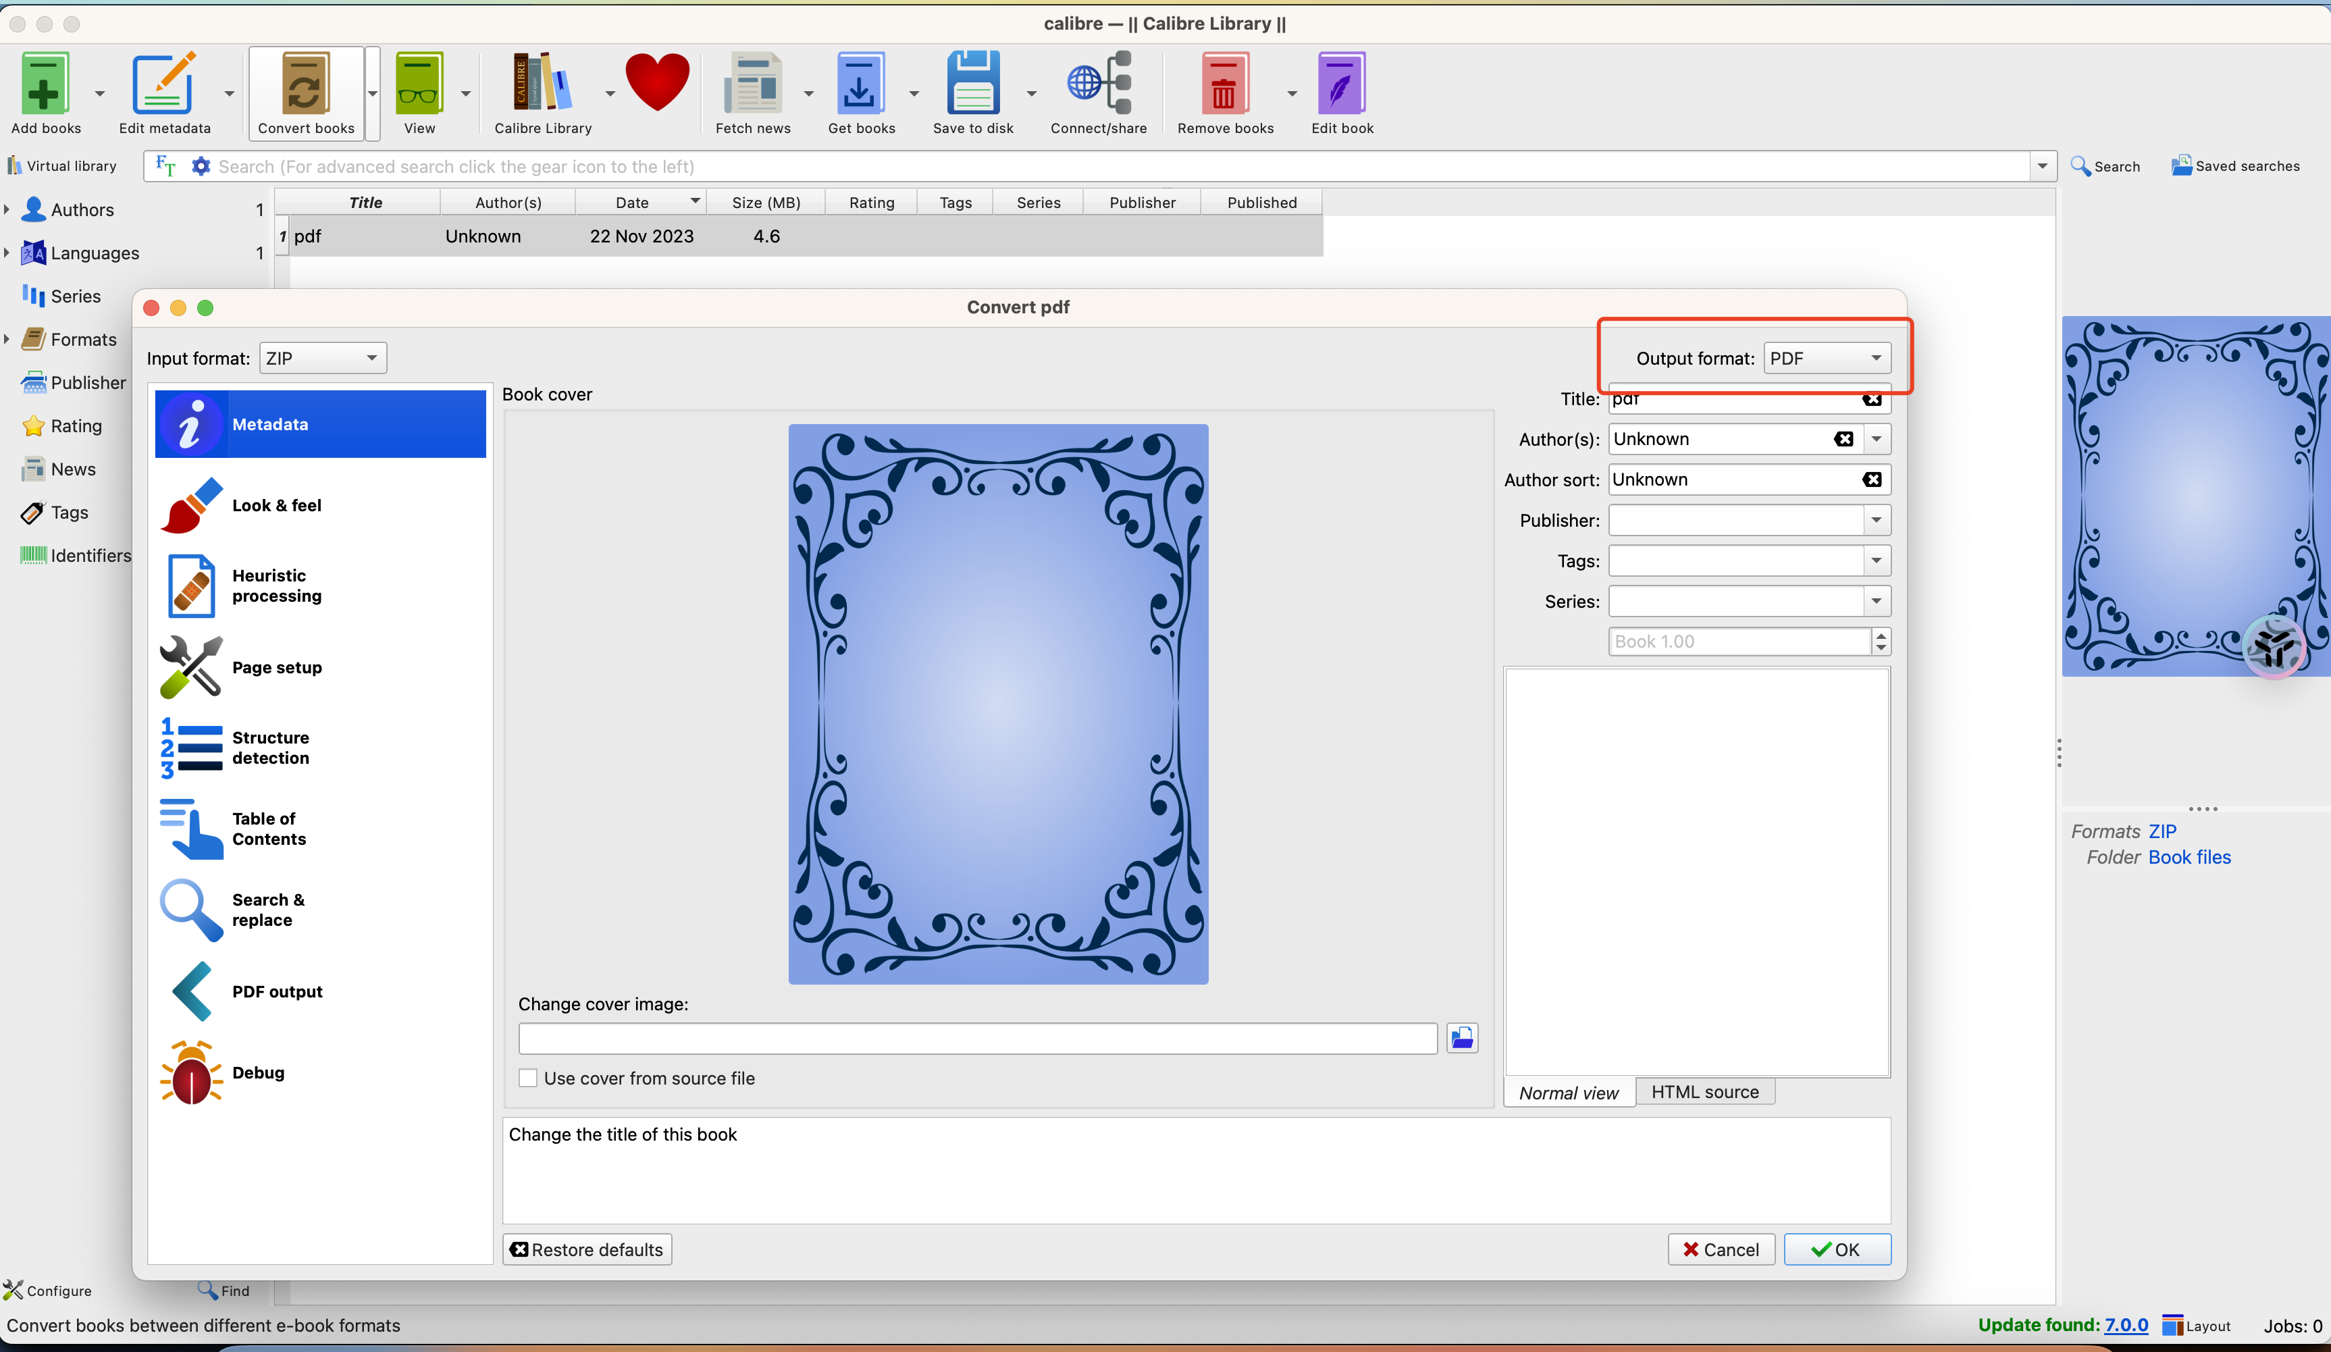Click the browse cover image folder icon
This screenshot has height=1352, width=2331.
click(x=1461, y=1038)
